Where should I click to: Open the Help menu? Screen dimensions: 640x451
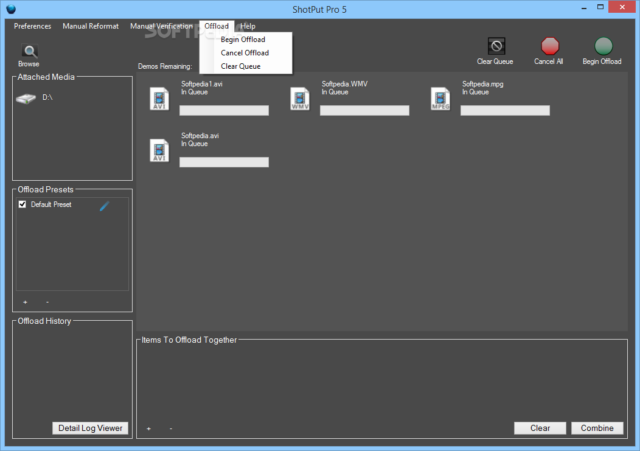tap(248, 26)
